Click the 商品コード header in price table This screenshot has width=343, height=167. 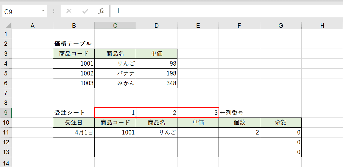(74, 54)
